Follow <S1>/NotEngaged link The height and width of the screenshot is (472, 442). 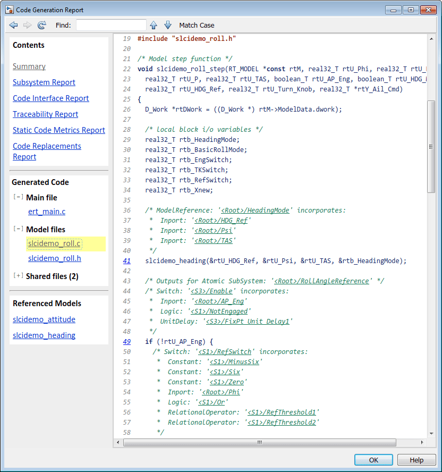(219, 311)
